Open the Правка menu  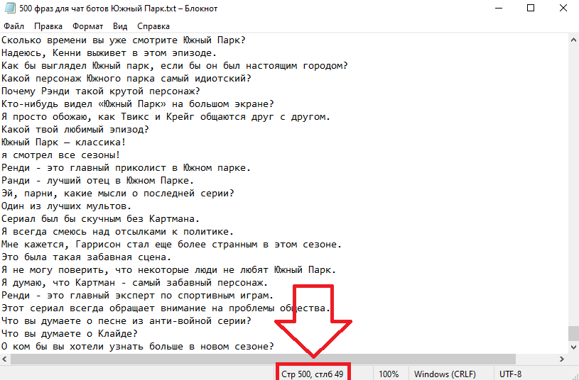pos(48,26)
